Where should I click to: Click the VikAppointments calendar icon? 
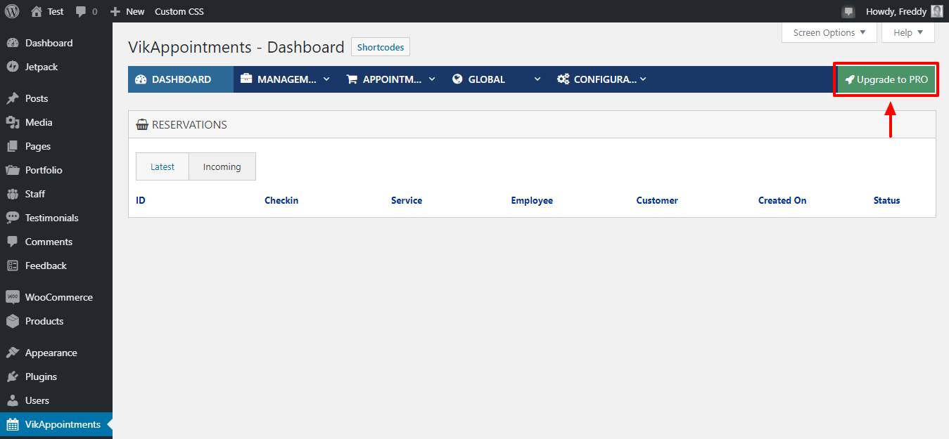pyautogui.click(x=13, y=424)
